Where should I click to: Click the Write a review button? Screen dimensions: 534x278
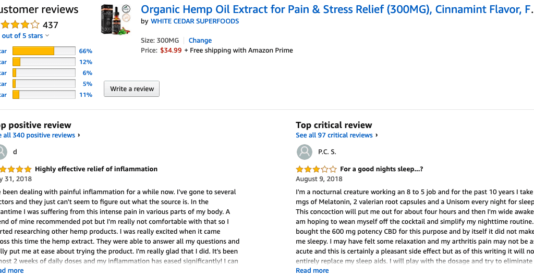[x=131, y=89]
